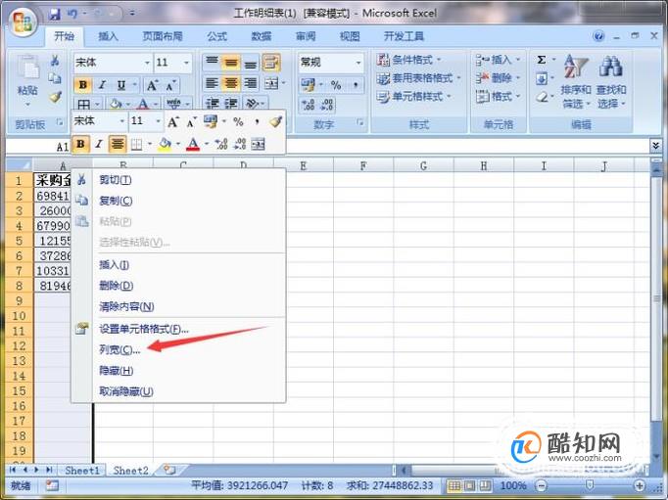Center text horizontally in ribbon
The height and width of the screenshot is (500, 668).
coord(230,83)
